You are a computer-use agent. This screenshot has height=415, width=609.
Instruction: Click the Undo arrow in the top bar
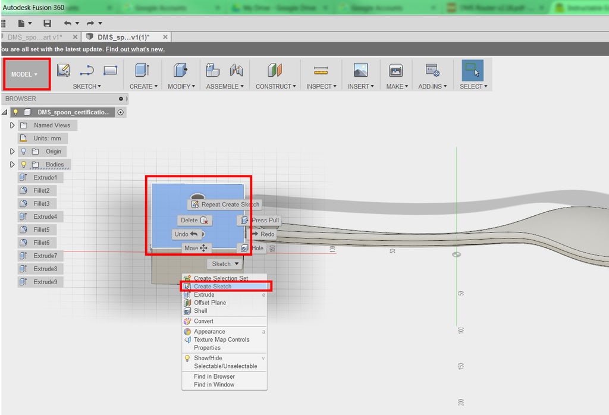point(68,23)
